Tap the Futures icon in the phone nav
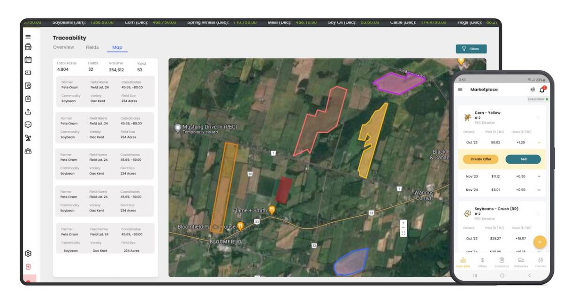Viewport: 563px width, 302px height. [540, 260]
